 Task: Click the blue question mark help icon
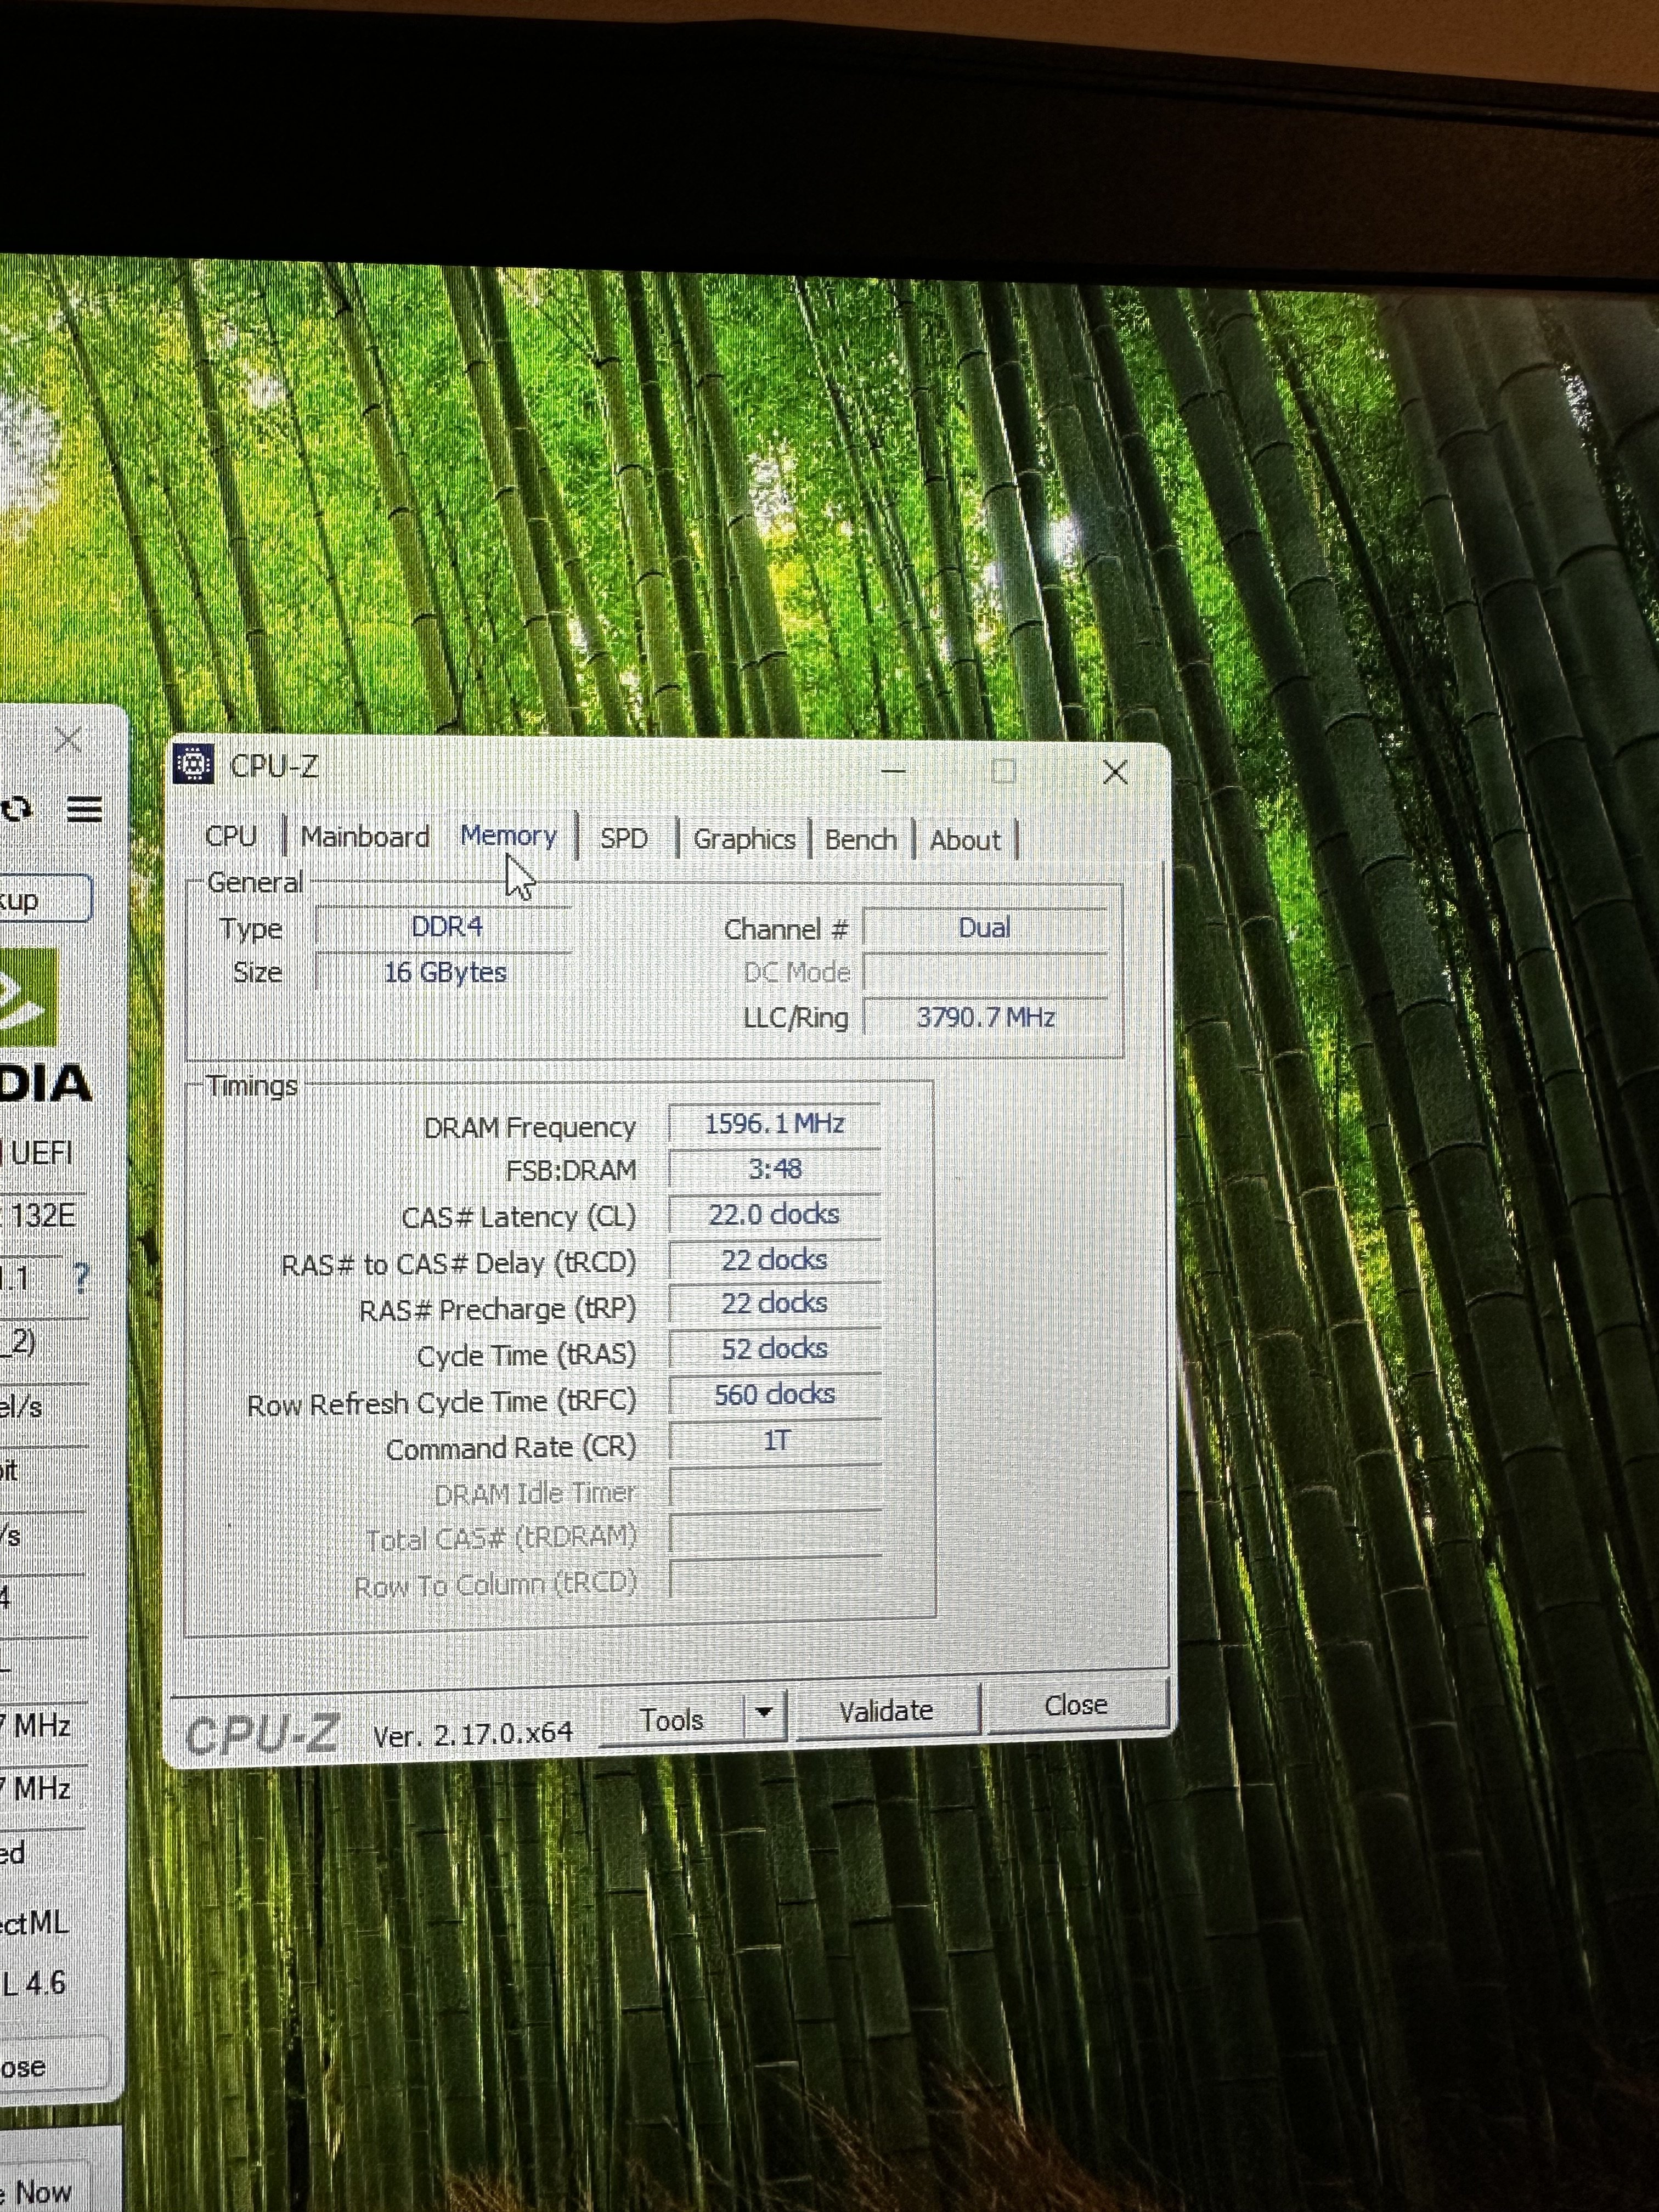(x=81, y=1276)
